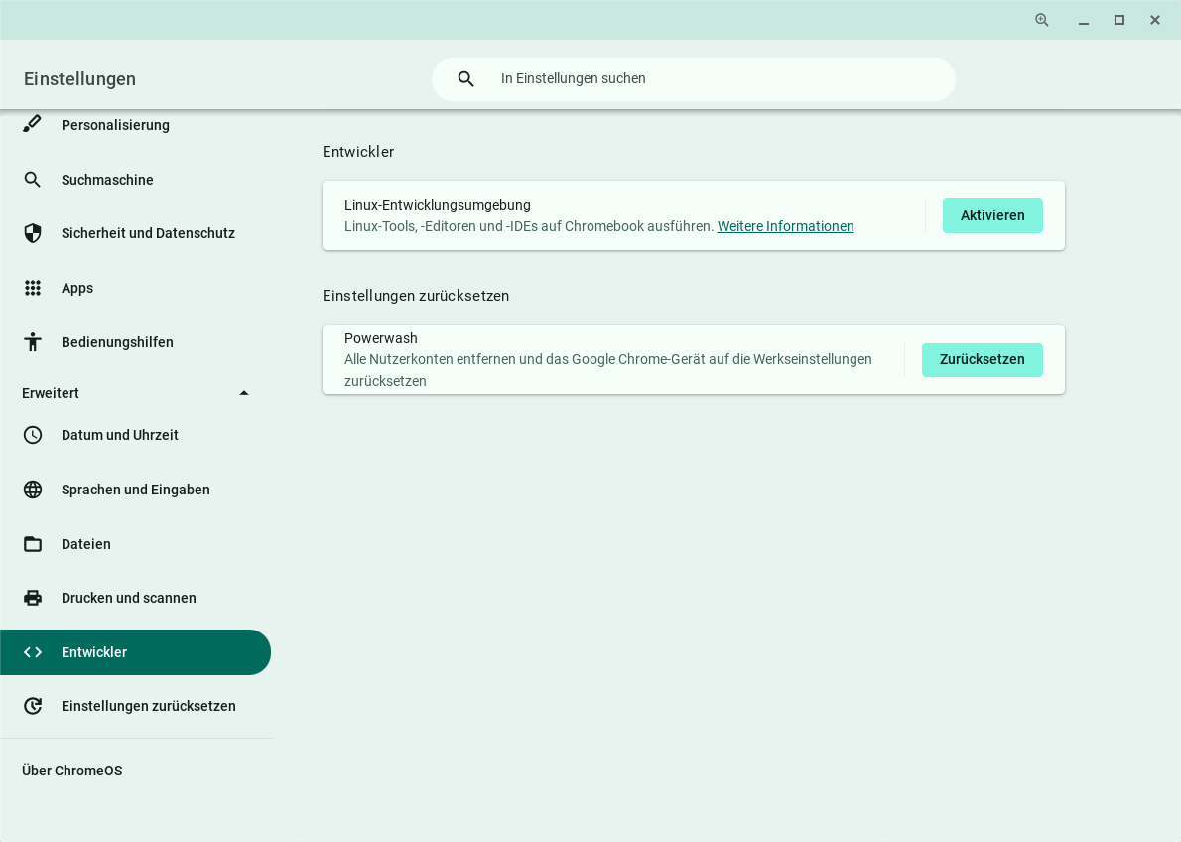The image size is (1181, 842).
Task: Click the Bedienungshilfen accessibility icon
Action: (x=33, y=342)
